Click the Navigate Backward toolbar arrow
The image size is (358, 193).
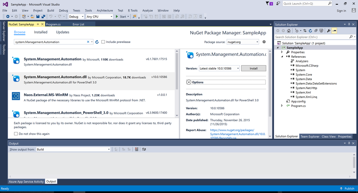pyautogui.click(x=8, y=16)
